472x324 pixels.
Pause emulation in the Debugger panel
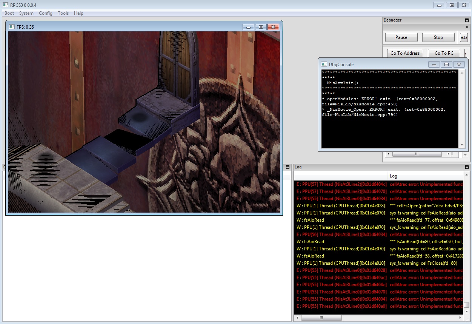pyautogui.click(x=401, y=37)
